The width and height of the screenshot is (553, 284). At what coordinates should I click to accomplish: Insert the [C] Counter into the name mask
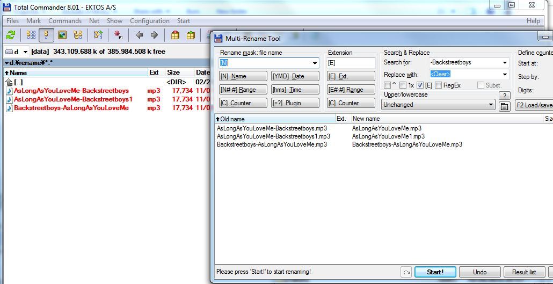(x=243, y=103)
